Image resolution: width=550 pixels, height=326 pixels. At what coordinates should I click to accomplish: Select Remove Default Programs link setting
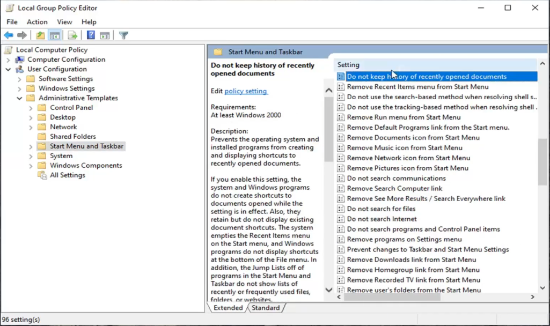coord(428,127)
